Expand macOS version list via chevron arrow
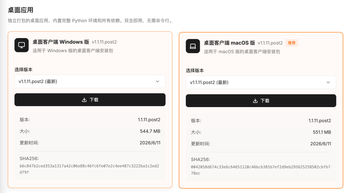Image resolution: width=352 pixels, height=193 pixels. tap(328, 82)
